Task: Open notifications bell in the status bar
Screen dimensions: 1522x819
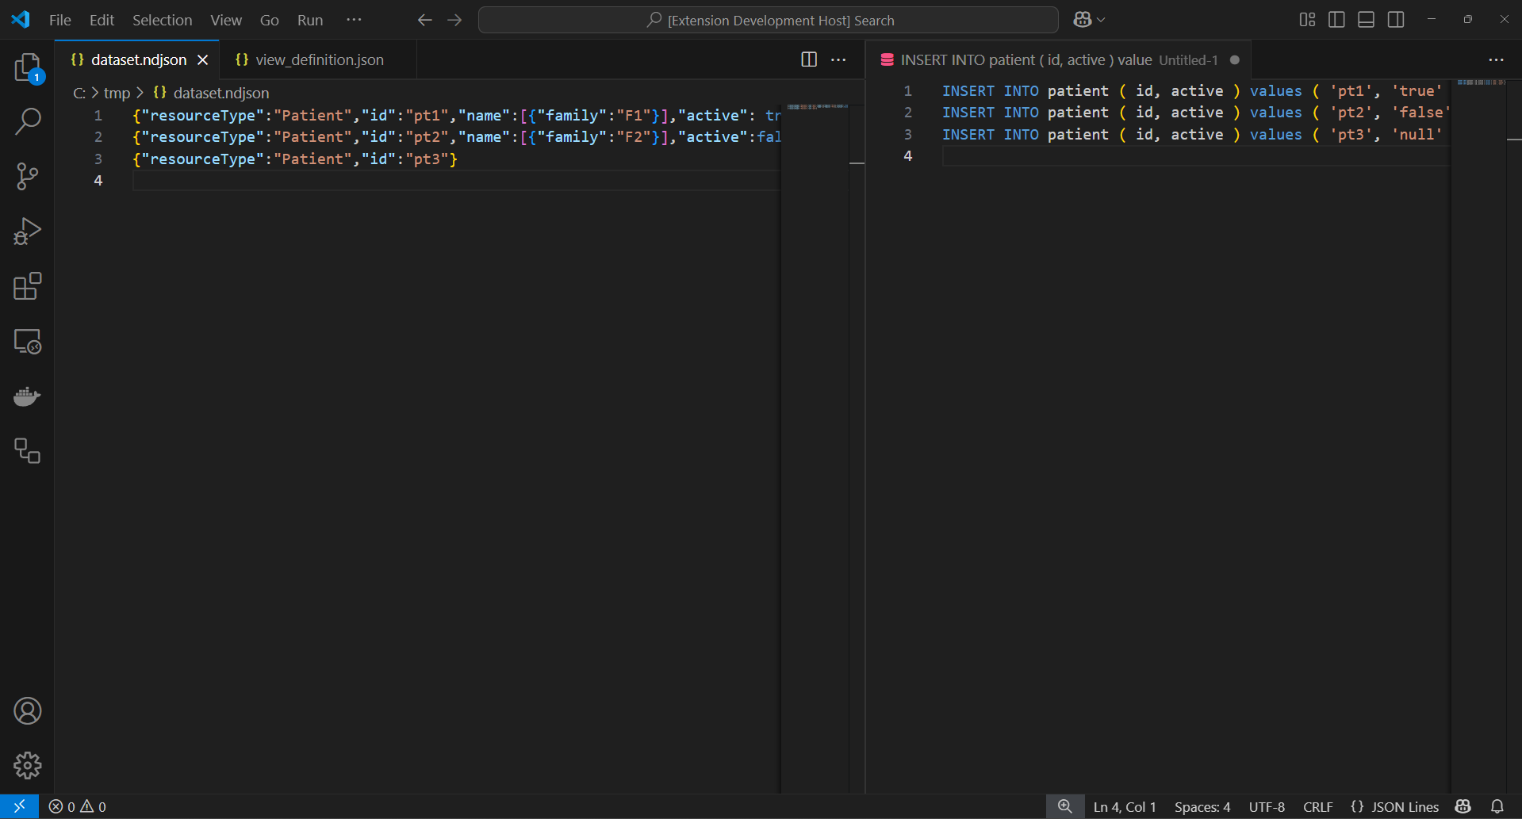Action: click(1497, 806)
